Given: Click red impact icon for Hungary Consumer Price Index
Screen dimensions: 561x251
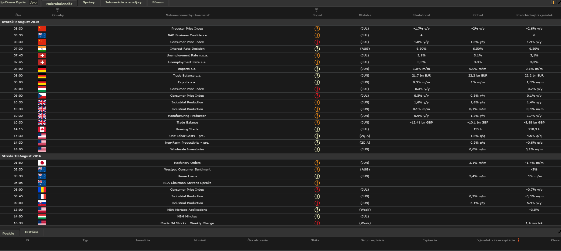Looking at the screenshot, I should pyautogui.click(x=317, y=89).
